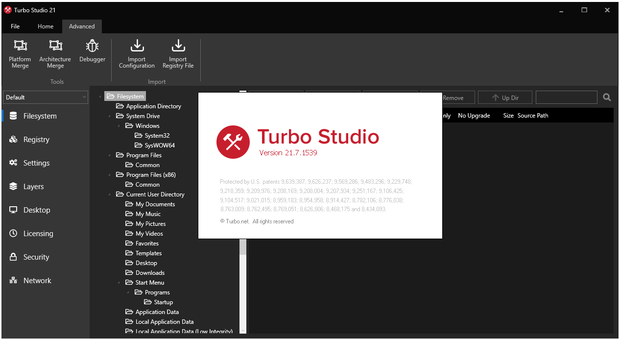Launch the Debugger bug icon
Viewport: 620px width, 339px height.
point(92,47)
